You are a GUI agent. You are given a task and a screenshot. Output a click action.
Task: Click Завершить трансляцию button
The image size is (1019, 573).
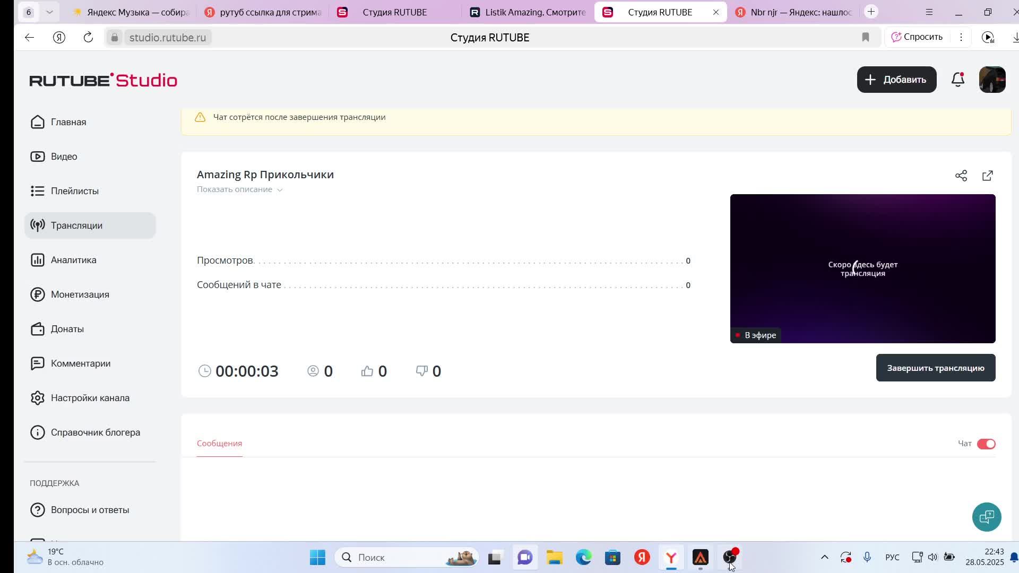(x=935, y=368)
